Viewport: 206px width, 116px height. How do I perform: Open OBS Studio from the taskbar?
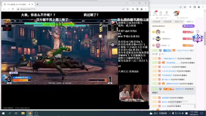pyautogui.click(x=36, y=113)
